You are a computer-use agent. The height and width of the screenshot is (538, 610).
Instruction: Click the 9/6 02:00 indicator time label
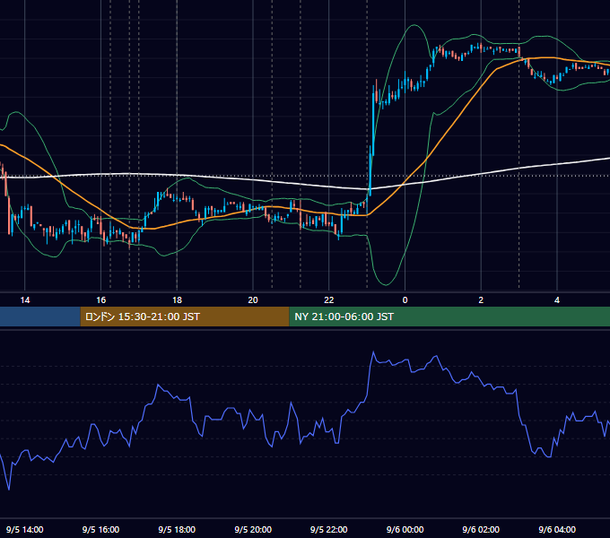point(481,529)
